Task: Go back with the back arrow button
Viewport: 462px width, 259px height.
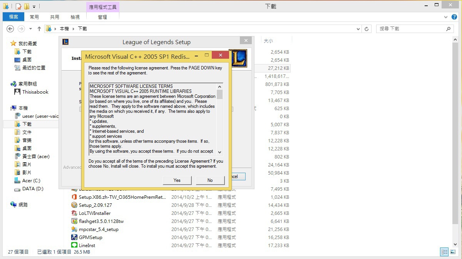Action: coord(10,29)
